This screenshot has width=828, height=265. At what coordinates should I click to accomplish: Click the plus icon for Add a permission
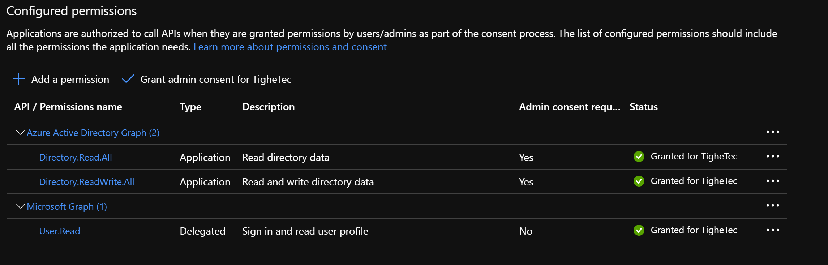19,79
